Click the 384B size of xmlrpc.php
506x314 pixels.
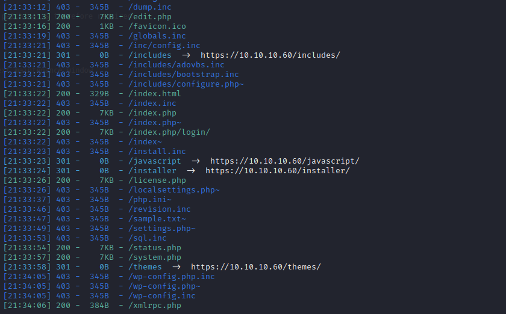(99, 306)
